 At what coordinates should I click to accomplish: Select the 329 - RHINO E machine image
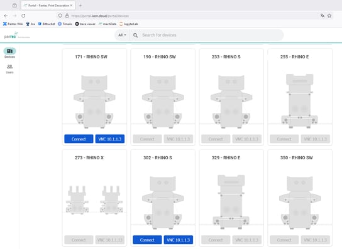(x=231, y=202)
